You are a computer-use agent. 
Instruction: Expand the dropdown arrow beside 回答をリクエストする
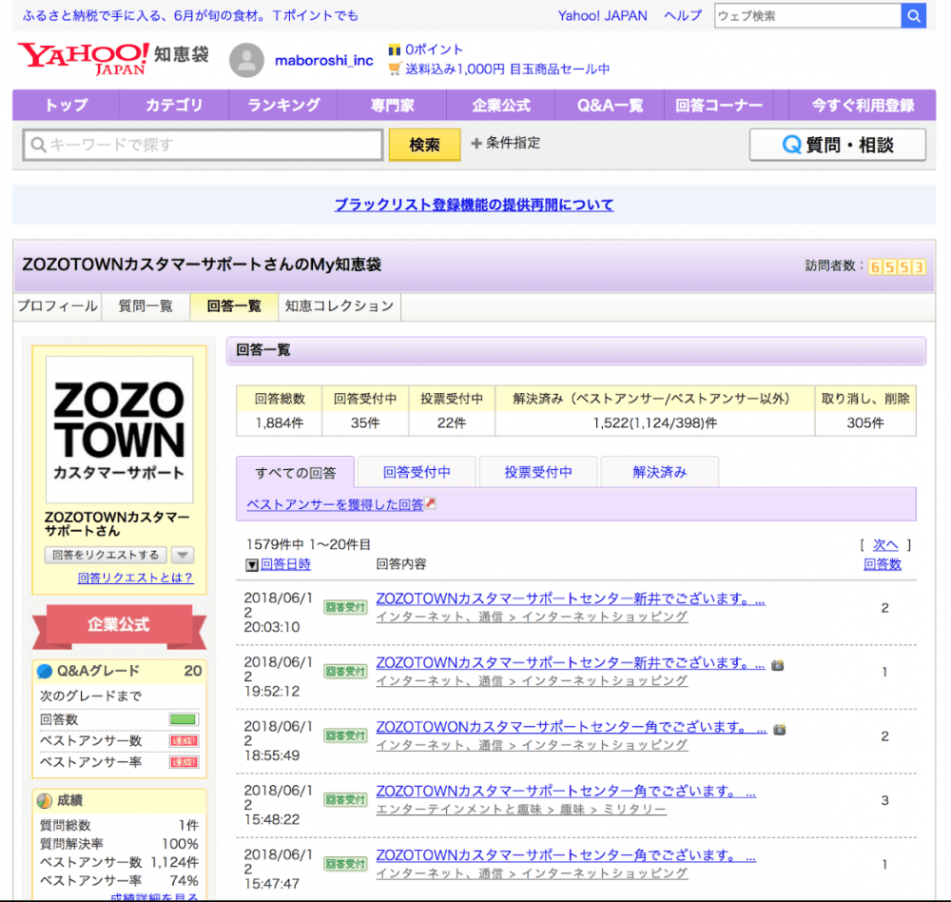[x=183, y=555]
